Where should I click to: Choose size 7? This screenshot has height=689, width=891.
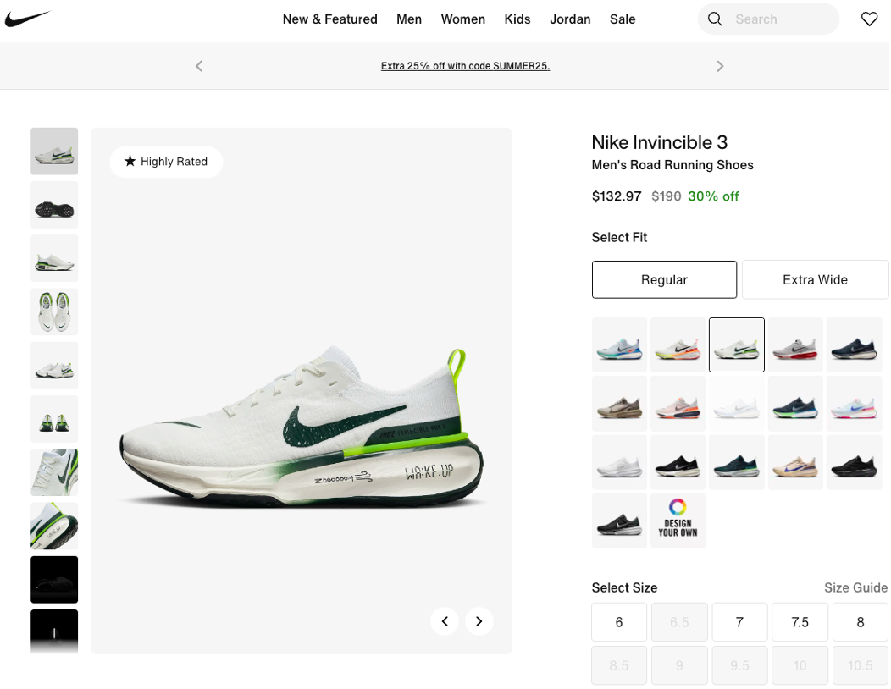pos(740,622)
